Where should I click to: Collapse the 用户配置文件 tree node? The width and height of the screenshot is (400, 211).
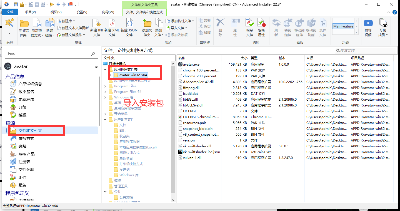click(x=105, y=120)
